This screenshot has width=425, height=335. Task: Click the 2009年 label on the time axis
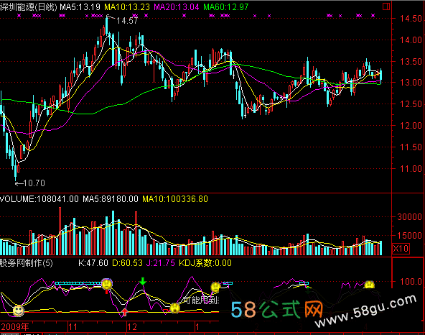(15, 327)
